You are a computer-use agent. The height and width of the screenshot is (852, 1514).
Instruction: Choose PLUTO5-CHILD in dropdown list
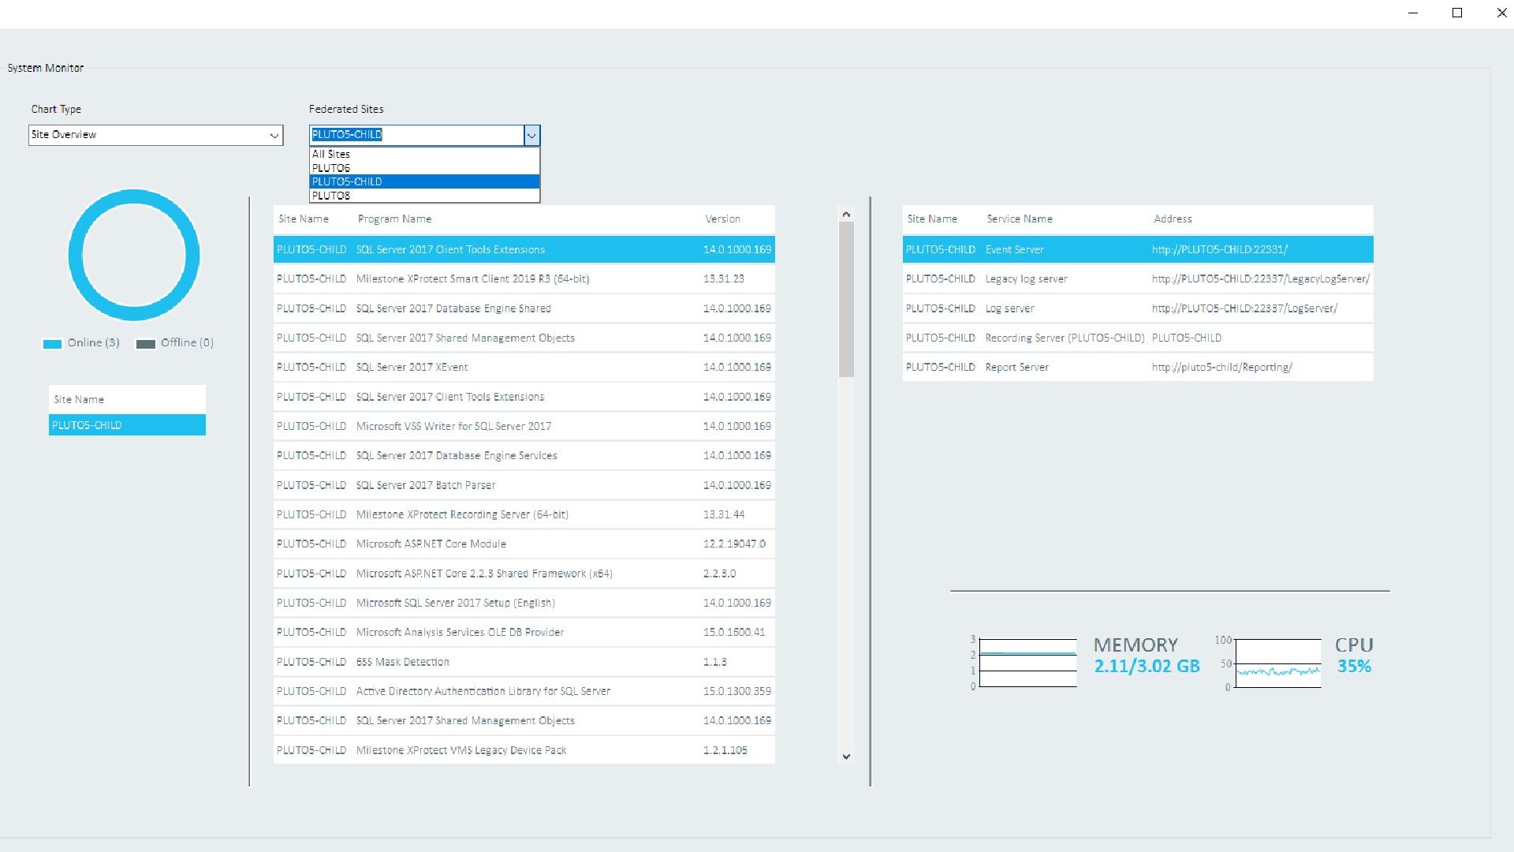[424, 181]
